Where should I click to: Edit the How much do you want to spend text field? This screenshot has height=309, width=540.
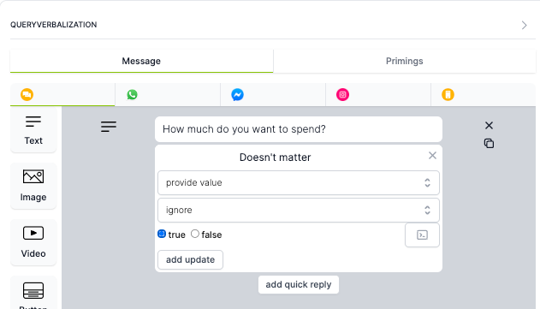(299, 129)
